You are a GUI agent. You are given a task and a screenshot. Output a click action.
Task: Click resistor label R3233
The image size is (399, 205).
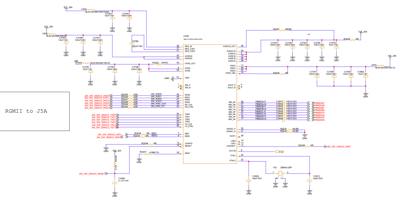click(138, 133)
